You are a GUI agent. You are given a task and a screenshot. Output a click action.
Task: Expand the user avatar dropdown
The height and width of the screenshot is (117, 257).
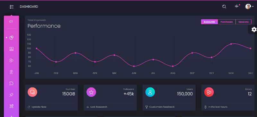tap(249, 6)
